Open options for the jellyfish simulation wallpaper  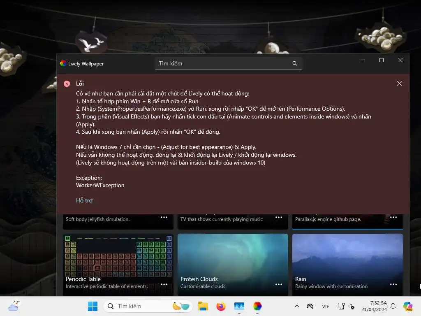click(164, 217)
